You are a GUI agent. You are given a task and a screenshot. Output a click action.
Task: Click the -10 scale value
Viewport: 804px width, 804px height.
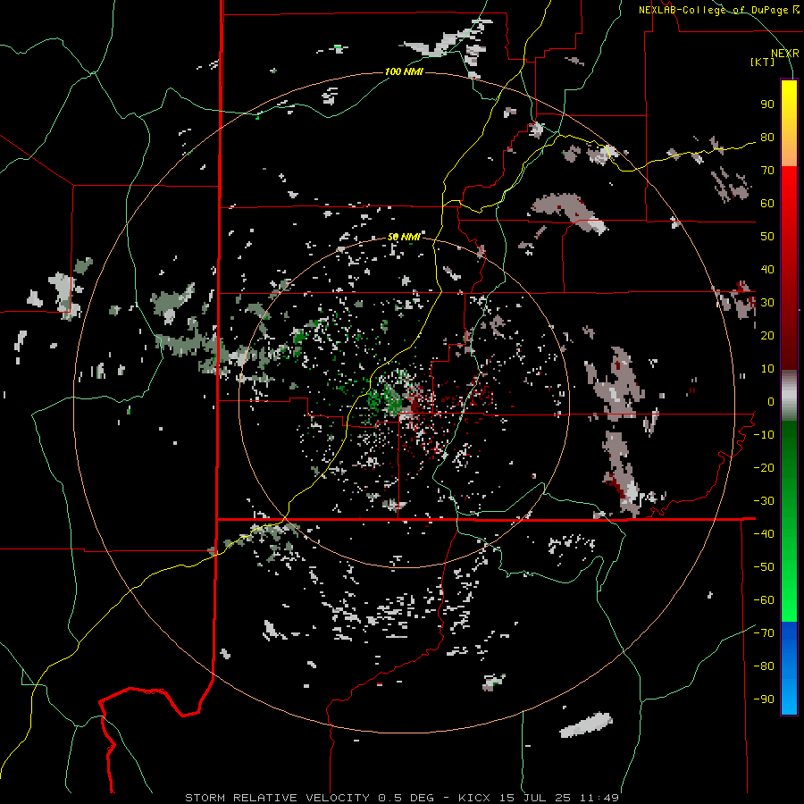(764, 435)
